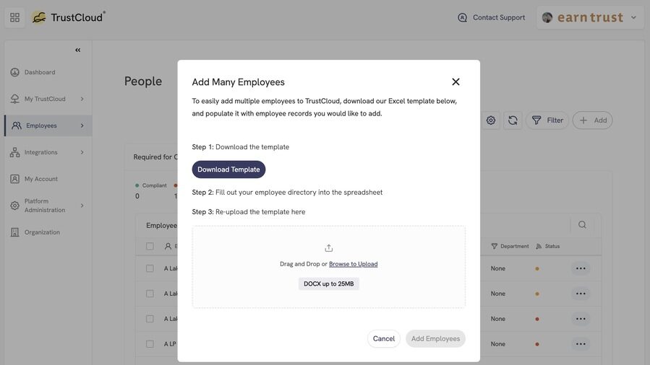Open the Filter button
Screen dimensions: 650x365
[x=547, y=120]
